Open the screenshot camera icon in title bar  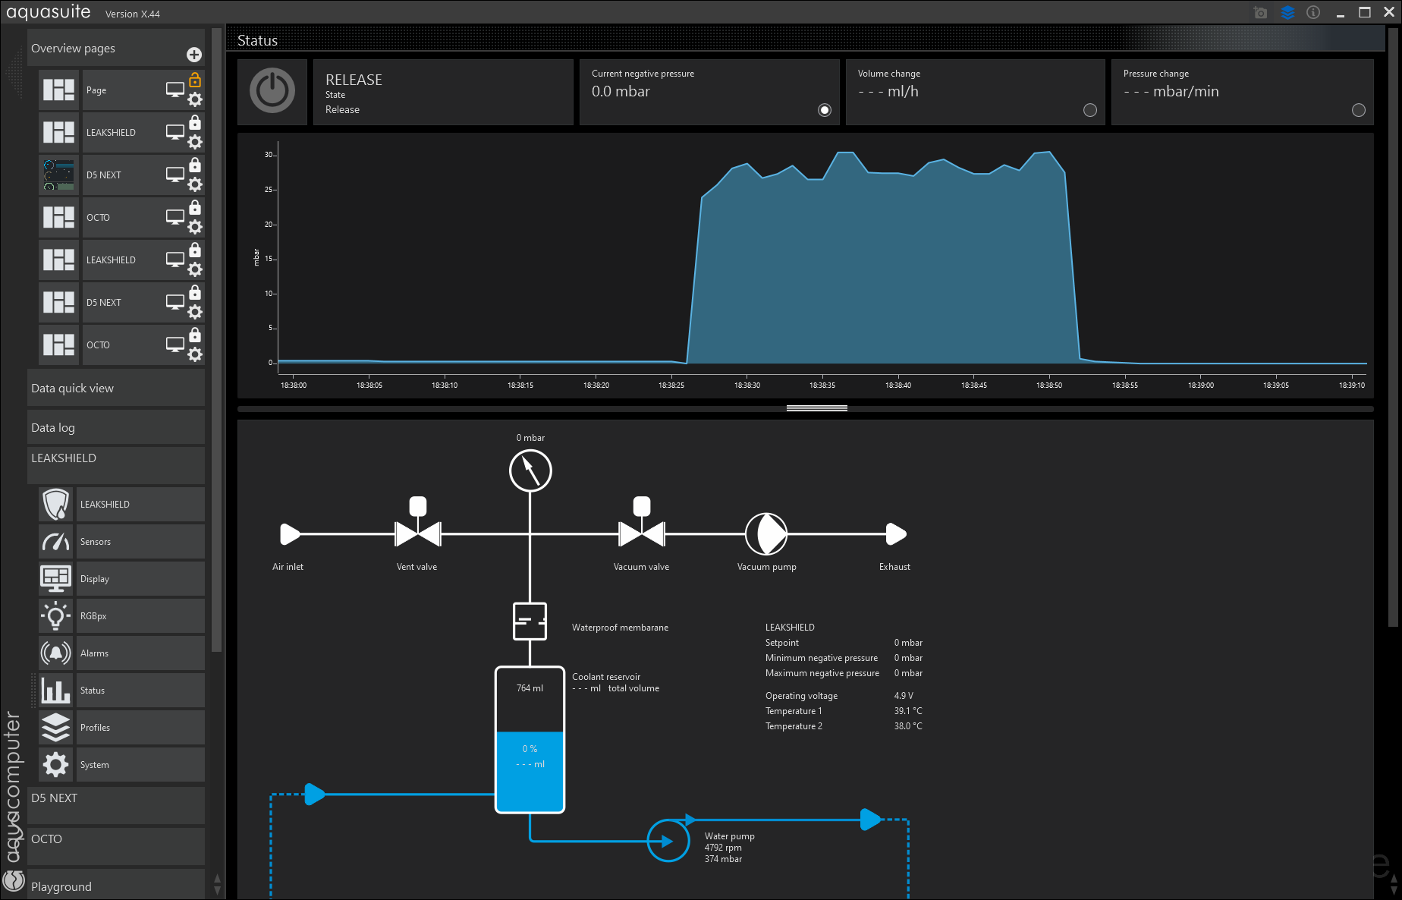pyautogui.click(x=1260, y=13)
